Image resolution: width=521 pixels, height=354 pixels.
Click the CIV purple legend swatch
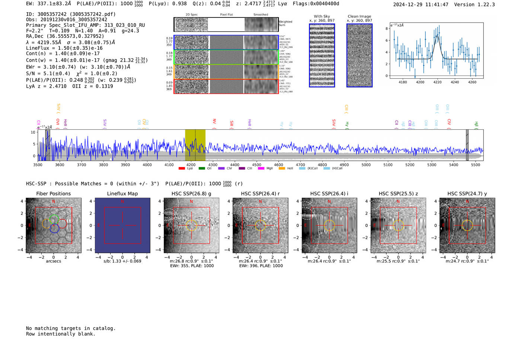(x=221, y=168)
